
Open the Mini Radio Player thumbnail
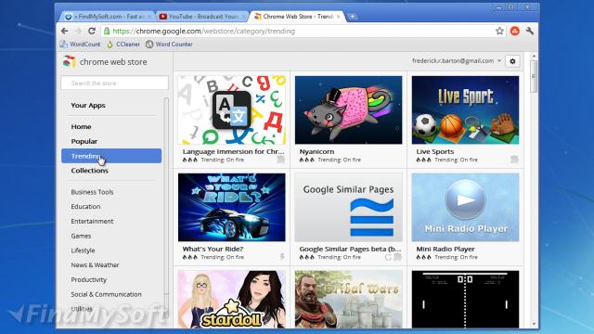(465, 207)
